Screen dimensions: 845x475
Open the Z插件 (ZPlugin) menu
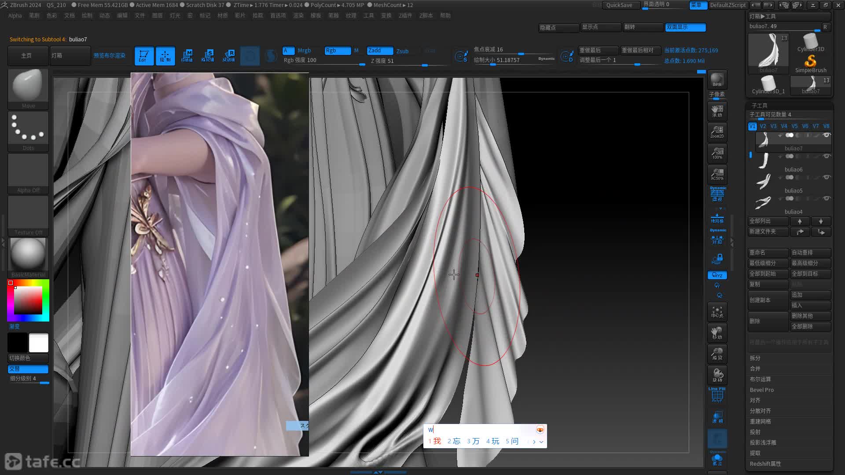pyautogui.click(x=405, y=15)
